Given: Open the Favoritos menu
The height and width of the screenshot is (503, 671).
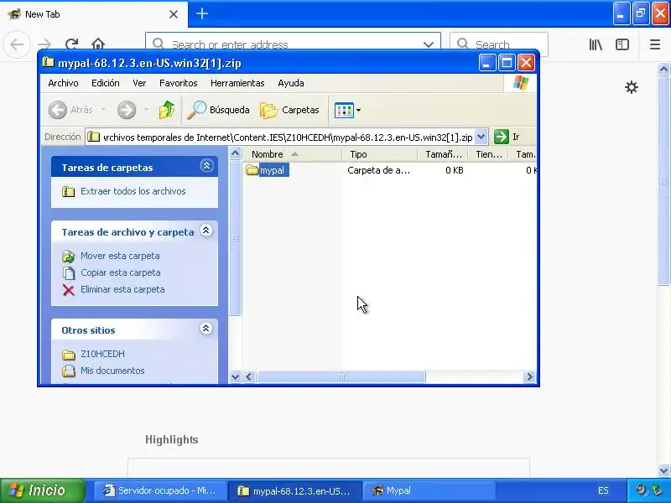Looking at the screenshot, I should click(x=178, y=83).
